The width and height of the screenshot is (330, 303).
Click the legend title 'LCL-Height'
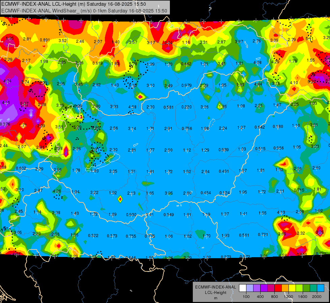click(215, 293)
